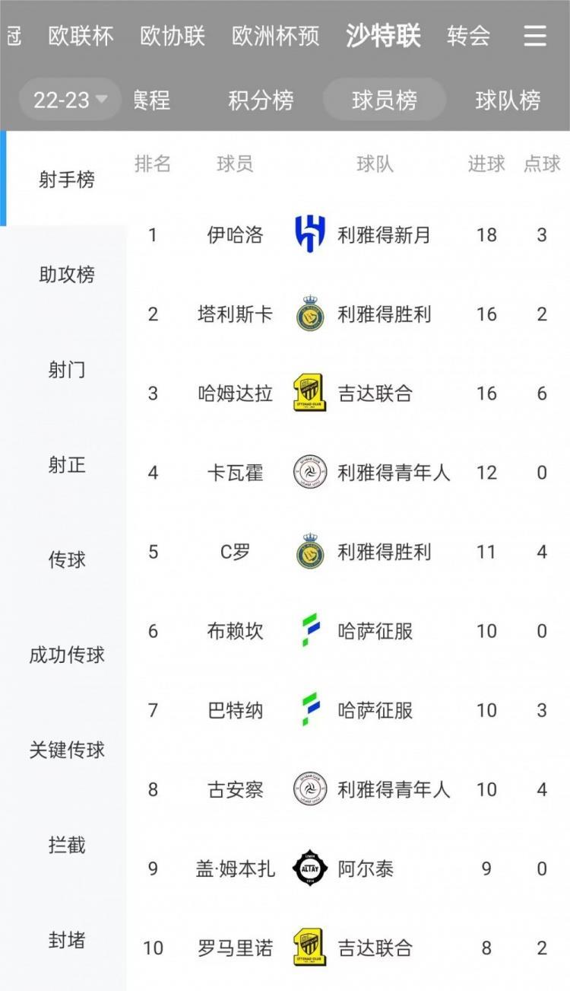Sort by the 进球 column header
This screenshot has height=991, width=570.
click(486, 164)
